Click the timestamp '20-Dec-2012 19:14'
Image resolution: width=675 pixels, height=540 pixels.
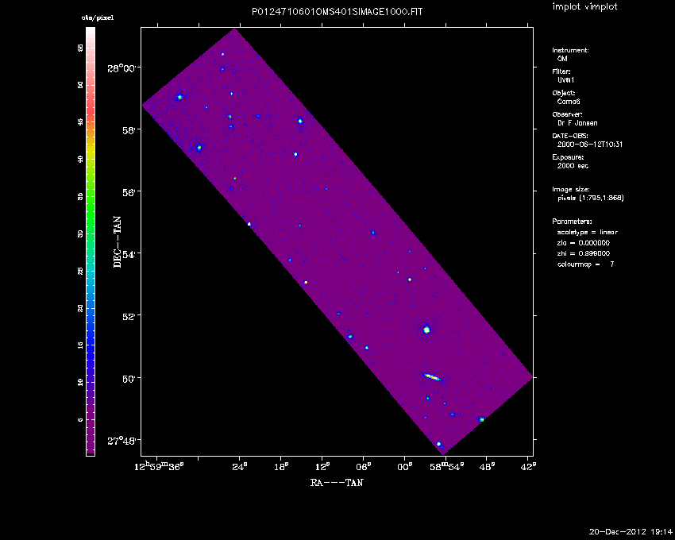point(631,532)
